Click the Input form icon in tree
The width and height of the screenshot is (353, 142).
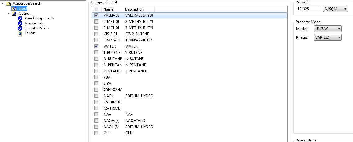click(14, 8)
